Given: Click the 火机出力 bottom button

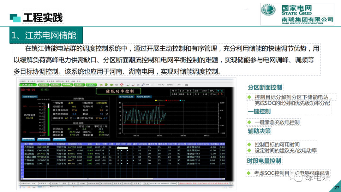Looking at the screenshot, I should pyautogui.click(x=127, y=183).
